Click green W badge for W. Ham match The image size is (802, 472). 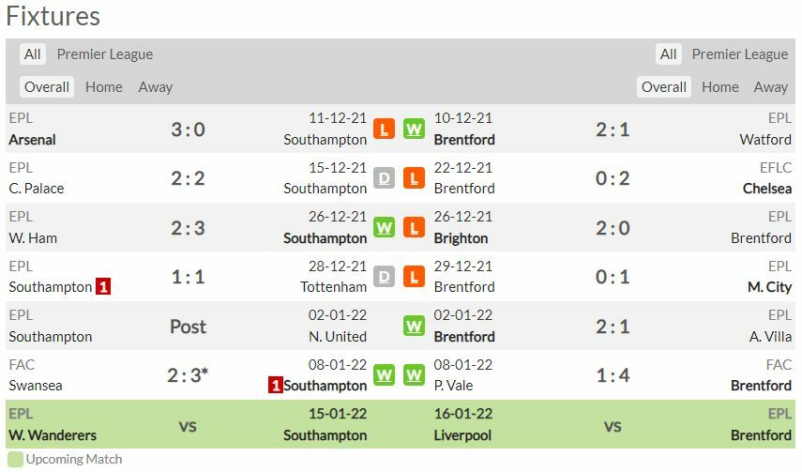click(x=384, y=228)
